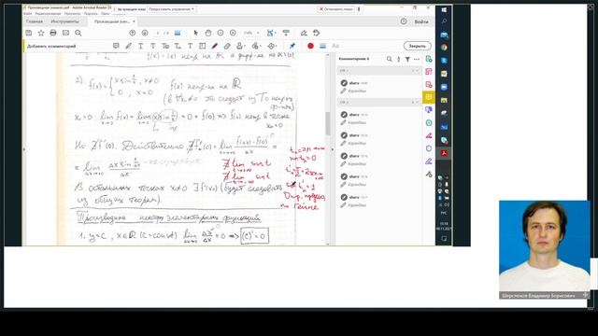Screen dimensions: 598x336
Task: Click the Войти sign-in link
Action: click(x=421, y=21)
